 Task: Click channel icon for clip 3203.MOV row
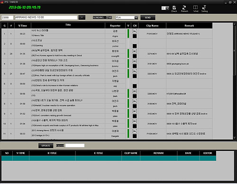point(135,71)
